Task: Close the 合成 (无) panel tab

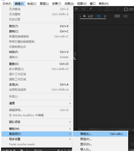Action: pyautogui.click(x=80, y=16)
